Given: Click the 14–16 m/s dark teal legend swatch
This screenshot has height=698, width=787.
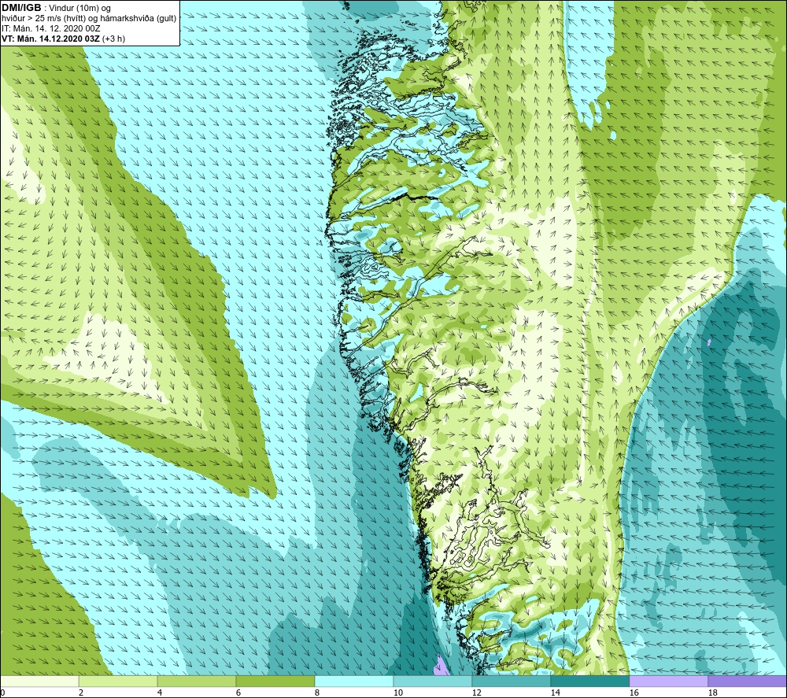Looking at the screenshot, I should point(590,681).
